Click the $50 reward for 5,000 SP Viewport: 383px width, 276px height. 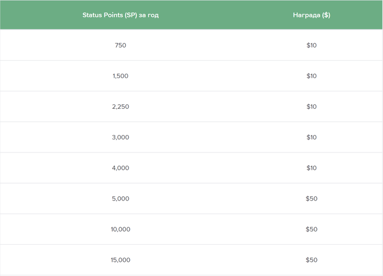[x=311, y=198]
